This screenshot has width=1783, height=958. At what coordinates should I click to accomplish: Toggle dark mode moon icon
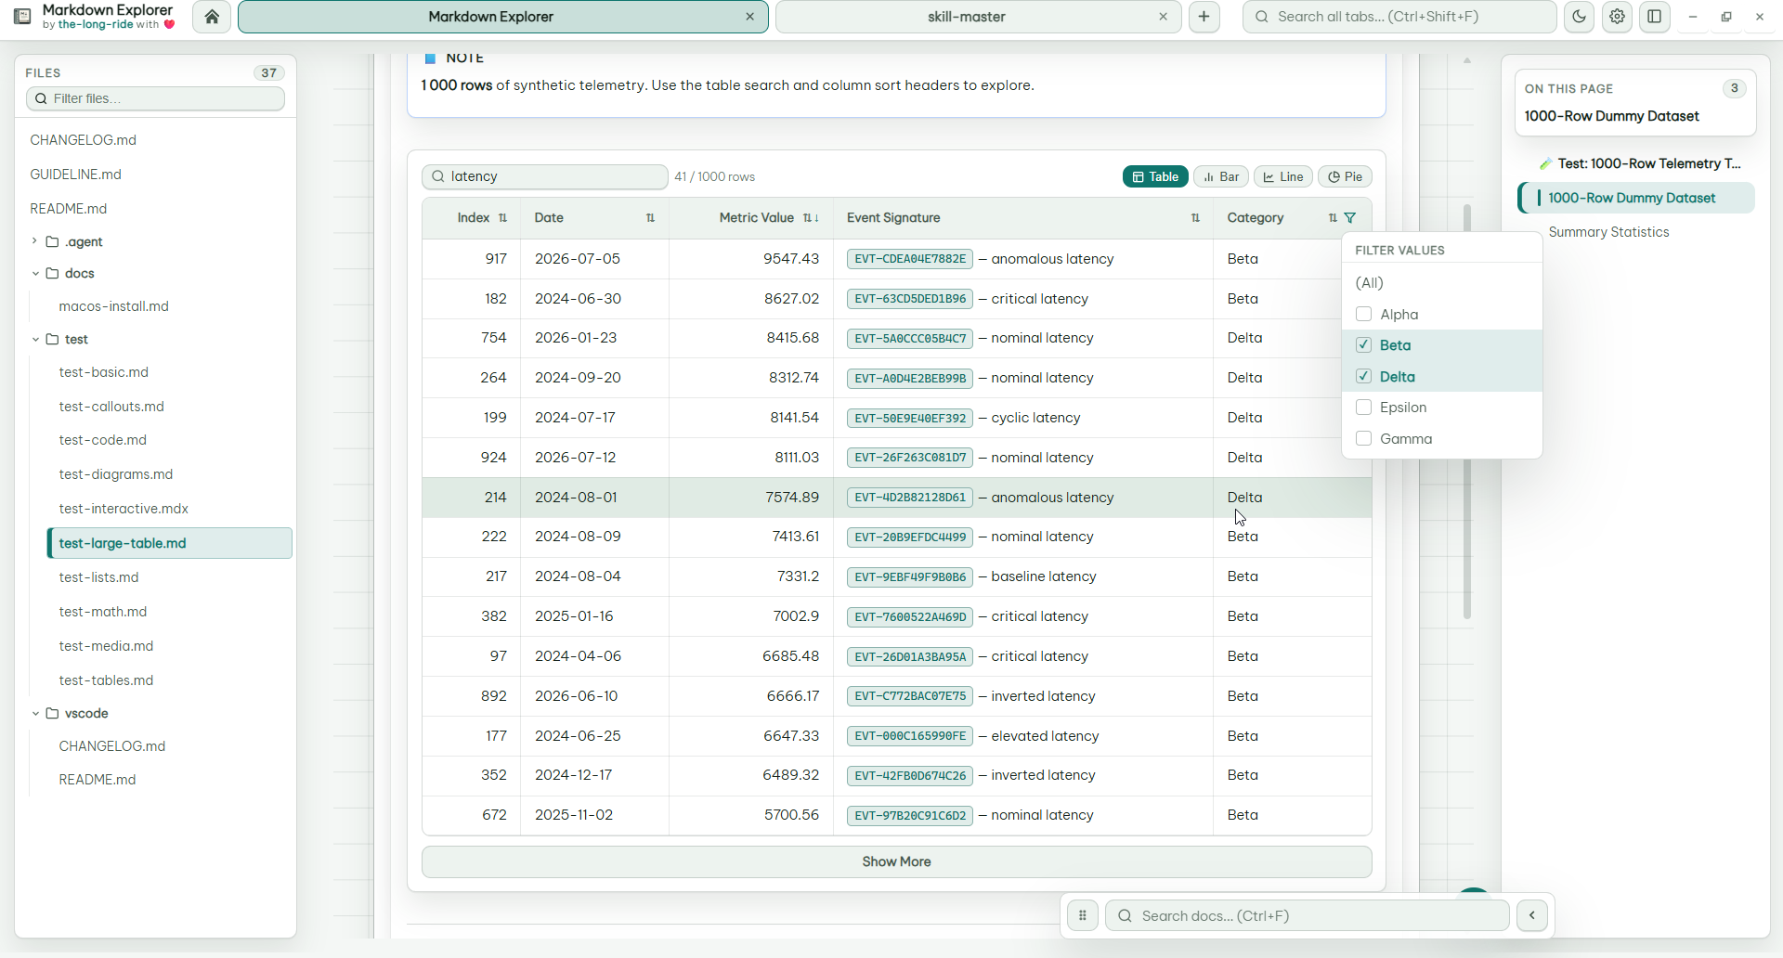point(1579,17)
